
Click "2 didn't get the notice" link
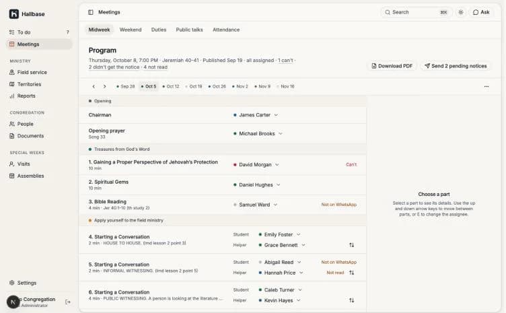pos(114,67)
